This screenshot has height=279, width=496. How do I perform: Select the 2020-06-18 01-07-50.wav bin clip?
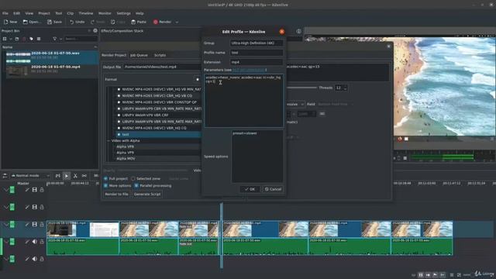point(50,57)
